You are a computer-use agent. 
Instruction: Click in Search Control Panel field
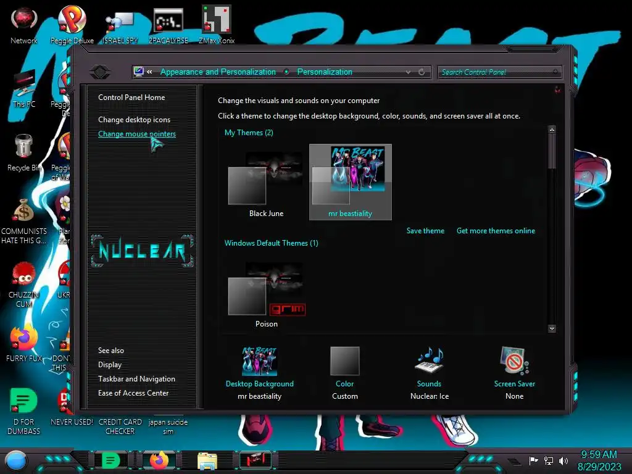(499, 72)
